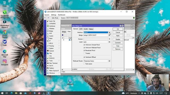Open the Settings menu
This screenshot has width=170, height=95.
pos(54,15)
